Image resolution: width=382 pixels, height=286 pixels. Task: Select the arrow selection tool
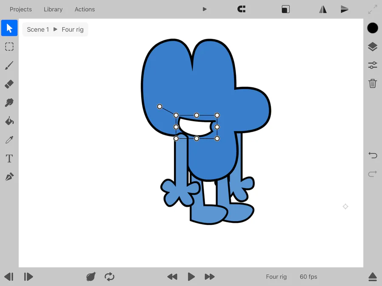pyautogui.click(x=9, y=28)
